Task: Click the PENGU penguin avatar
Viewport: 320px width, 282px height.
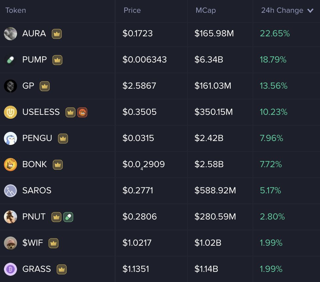Action: point(10,138)
